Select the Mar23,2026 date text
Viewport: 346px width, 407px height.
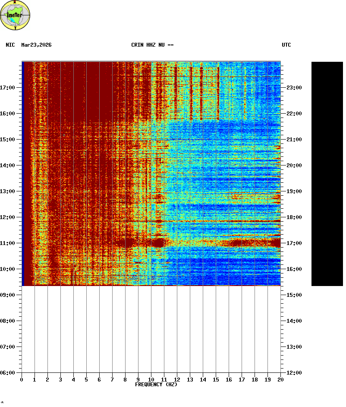tap(36, 45)
